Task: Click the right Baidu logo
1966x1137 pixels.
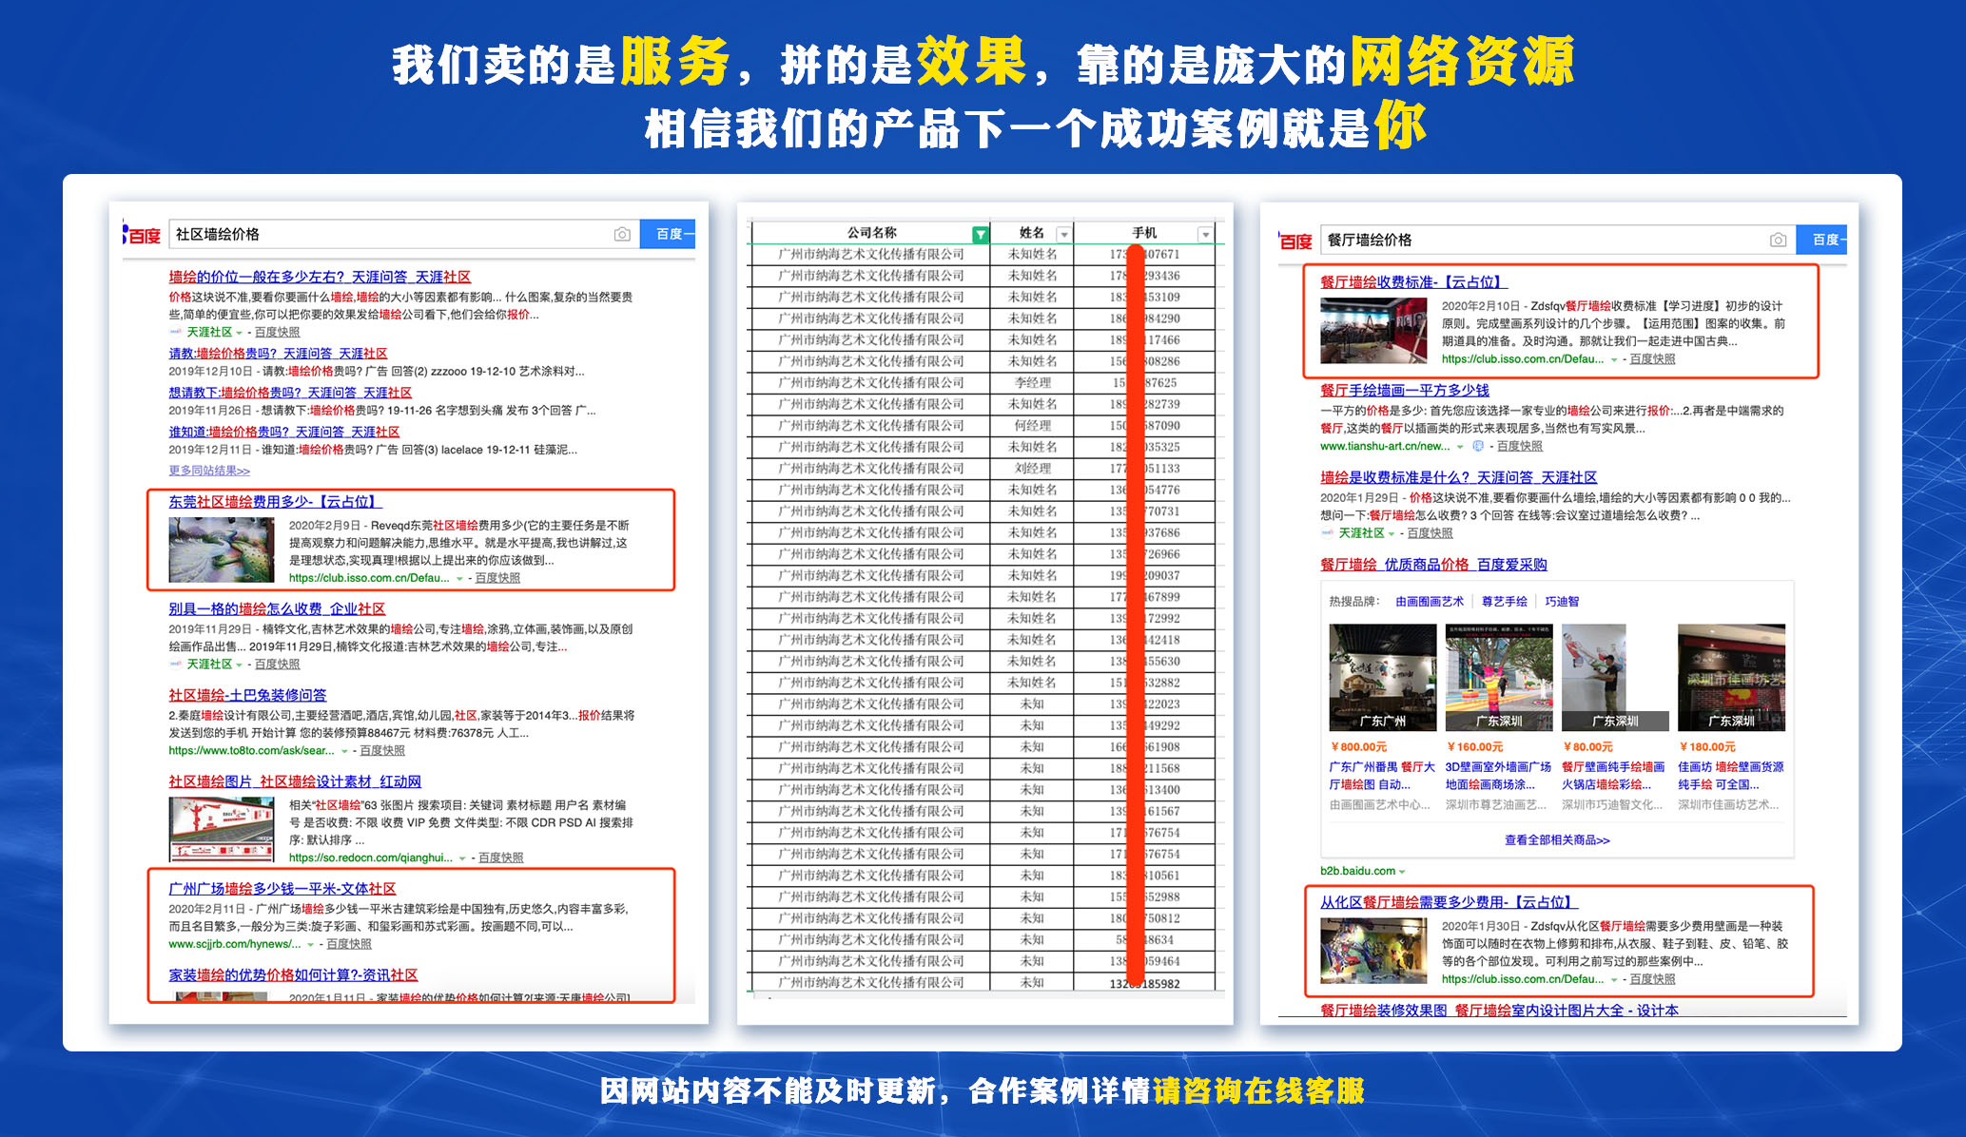Action: [1295, 241]
